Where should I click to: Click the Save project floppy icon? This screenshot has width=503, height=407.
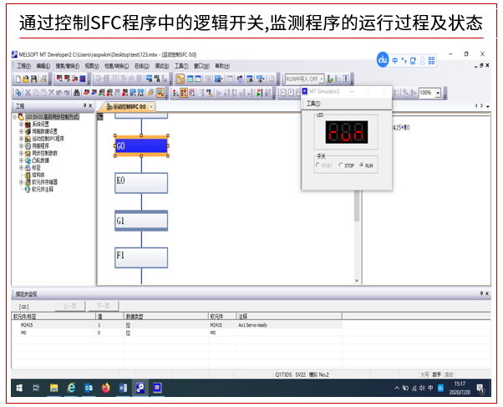(33, 79)
